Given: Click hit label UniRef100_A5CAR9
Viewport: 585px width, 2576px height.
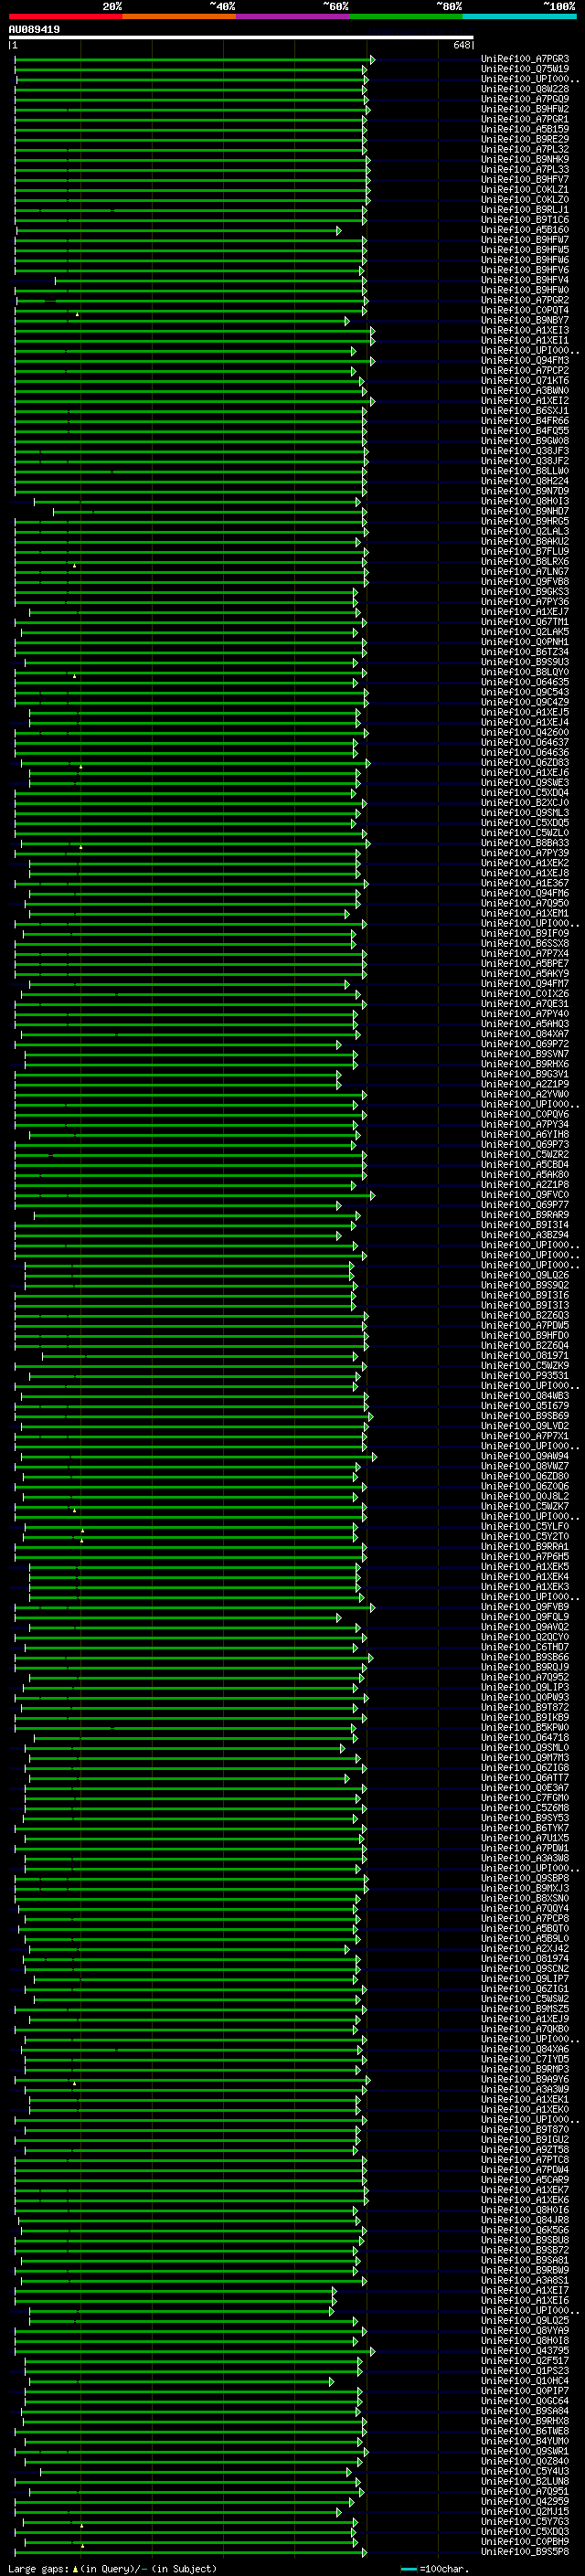Looking at the screenshot, I should pyautogui.click(x=525, y=2180).
